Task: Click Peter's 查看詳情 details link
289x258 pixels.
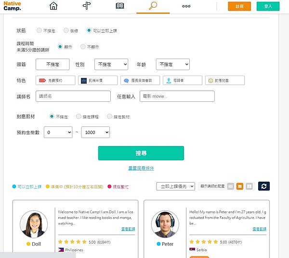Action: (x=259, y=229)
